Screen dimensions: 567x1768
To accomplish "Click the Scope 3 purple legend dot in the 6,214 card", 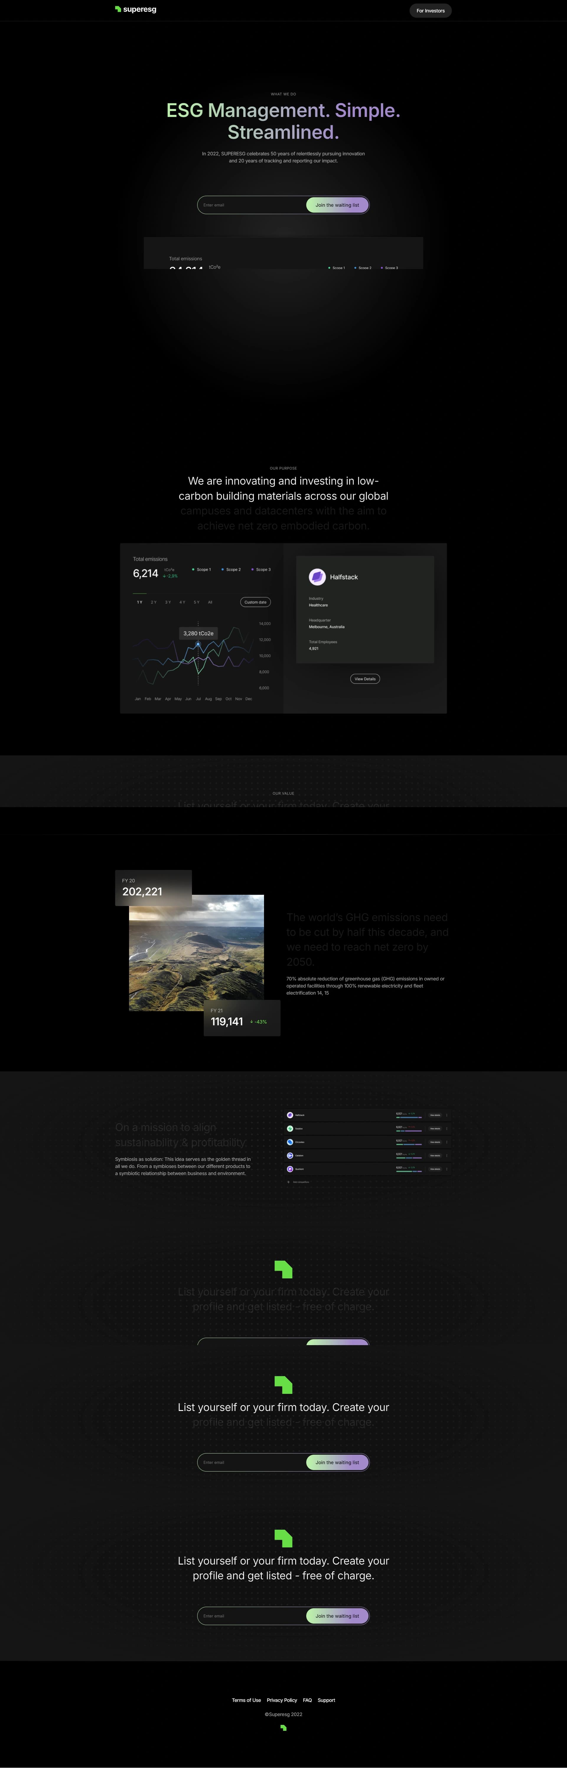I will coord(252,570).
